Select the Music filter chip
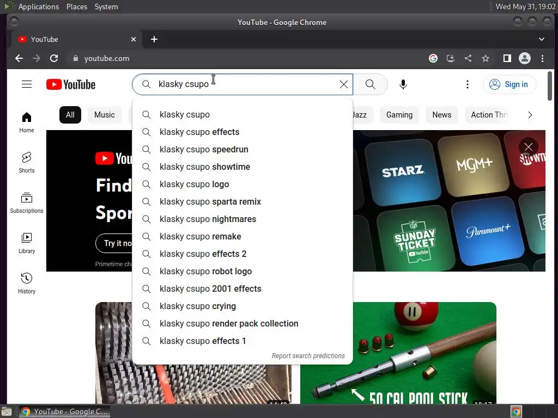The width and height of the screenshot is (558, 418). [x=105, y=115]
